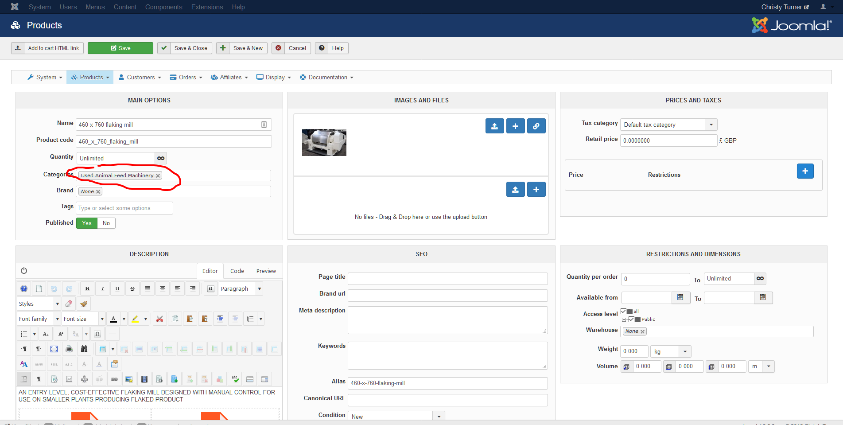
Task: Open the Products submenu in HikaShop bar
Action: pyautogui.click(x=90, y=77)
